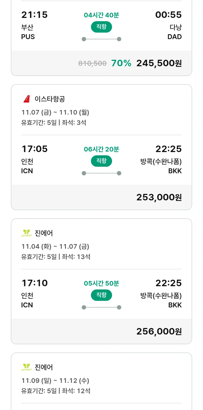Click the route line on 06시간 20분 flight
The width and height of the screenshot is (203, 410).
click(101, 173)
